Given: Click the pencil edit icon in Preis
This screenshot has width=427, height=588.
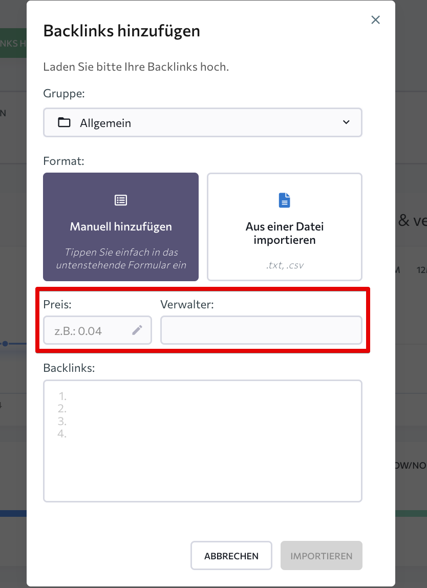Looking at the screenshot, I should click(x=137, y=330).
